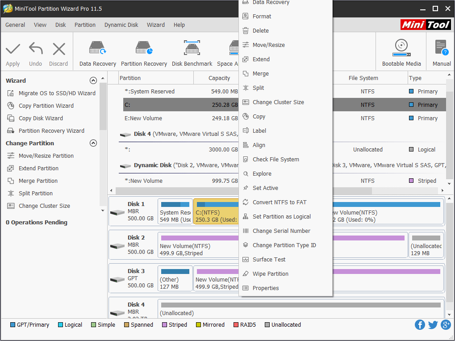
Task: Click the Capacity column header
Action: [219, 78]
